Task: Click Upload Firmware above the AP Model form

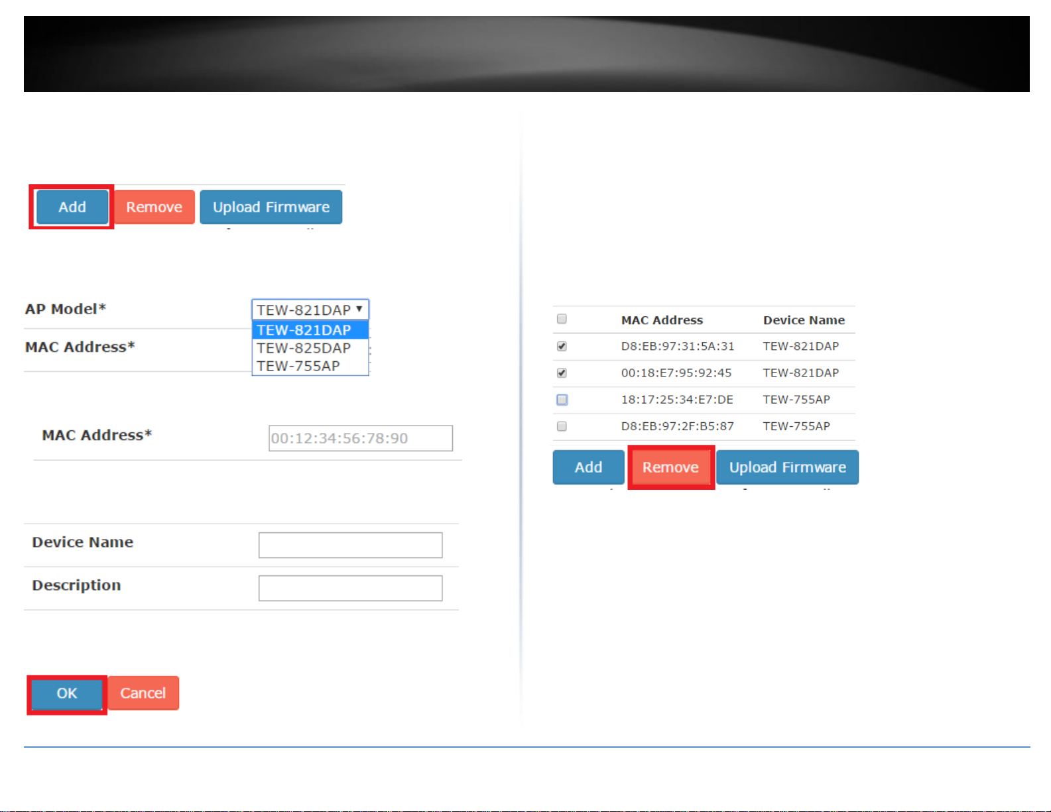Action: point(271,207)
